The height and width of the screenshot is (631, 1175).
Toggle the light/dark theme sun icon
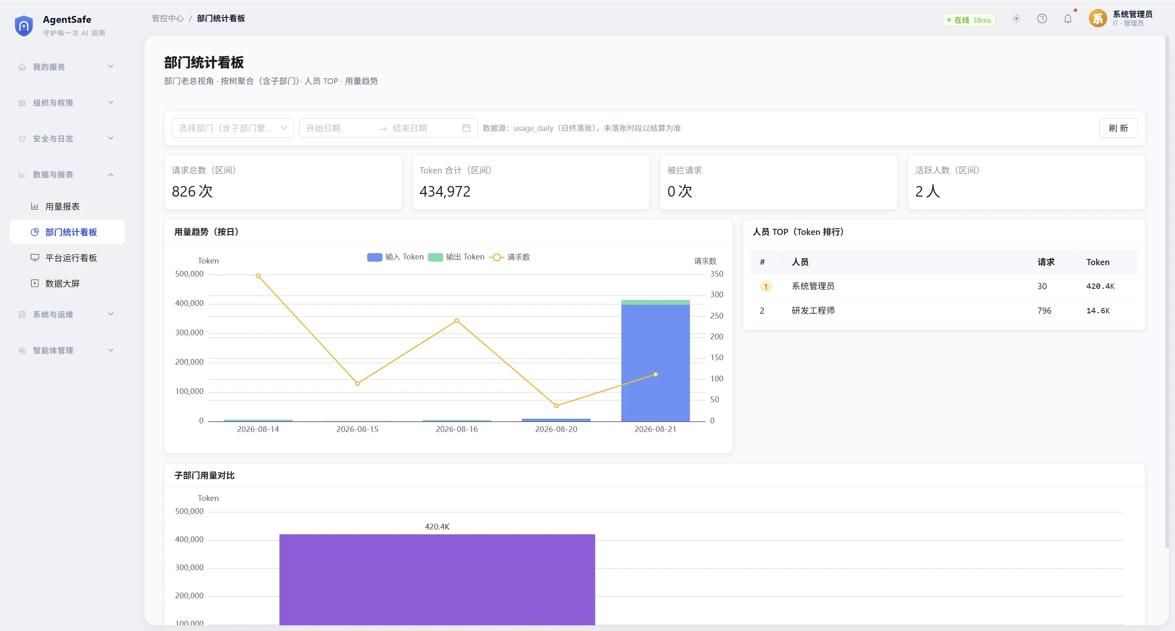[x=1016, y=19]
